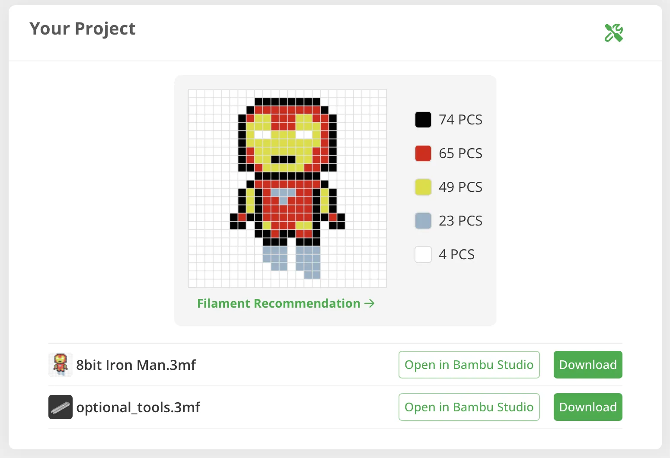The height and width of the screenshot is (458, 670).
Task: Select the yellow color swatch (49 PCS)
Action: click(x=423, y=187)
